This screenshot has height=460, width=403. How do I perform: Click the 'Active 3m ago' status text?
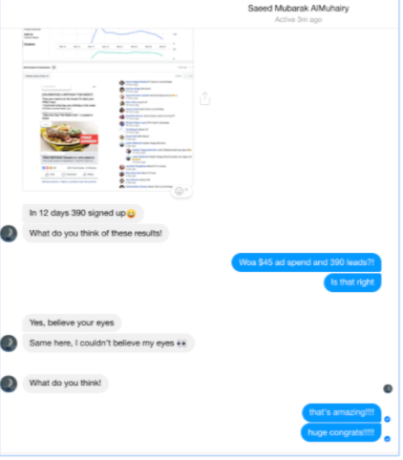tap(298, 20)
